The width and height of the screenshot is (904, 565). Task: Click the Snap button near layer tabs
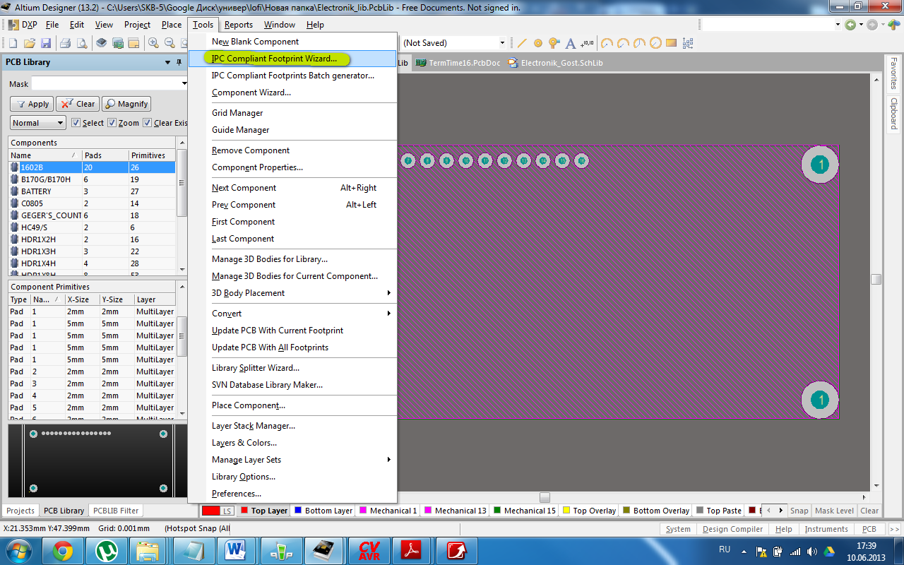[x=799, y=511]
